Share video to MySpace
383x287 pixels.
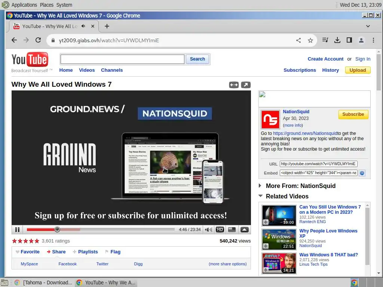pyautogui.click(x=29, y=264)
